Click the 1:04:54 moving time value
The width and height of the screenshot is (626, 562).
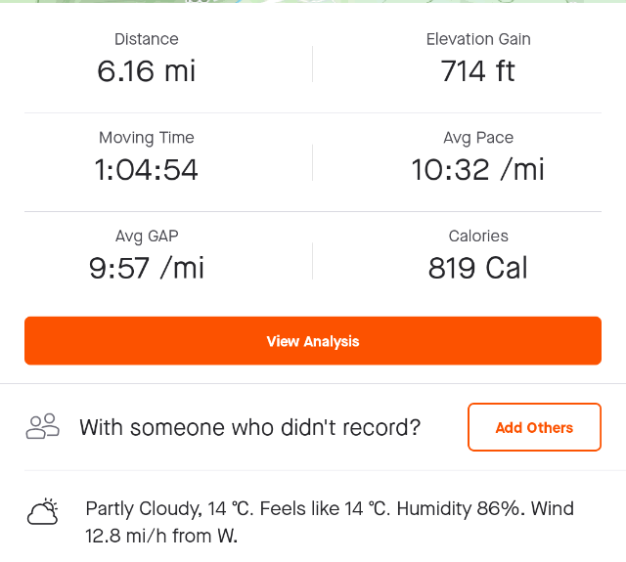147,170
